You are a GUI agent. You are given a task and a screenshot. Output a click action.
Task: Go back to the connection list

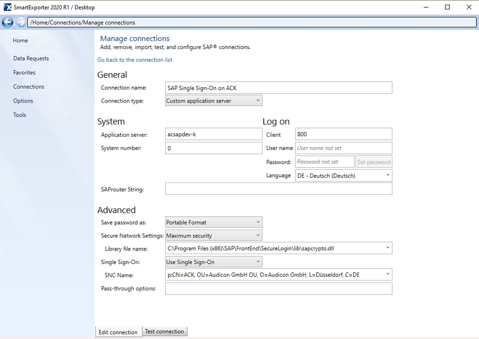tap(135, 60)
